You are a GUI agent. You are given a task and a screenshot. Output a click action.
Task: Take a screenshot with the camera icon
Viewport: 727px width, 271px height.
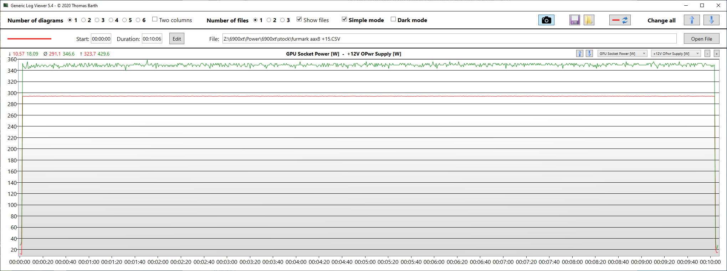[x=546, y=20]
